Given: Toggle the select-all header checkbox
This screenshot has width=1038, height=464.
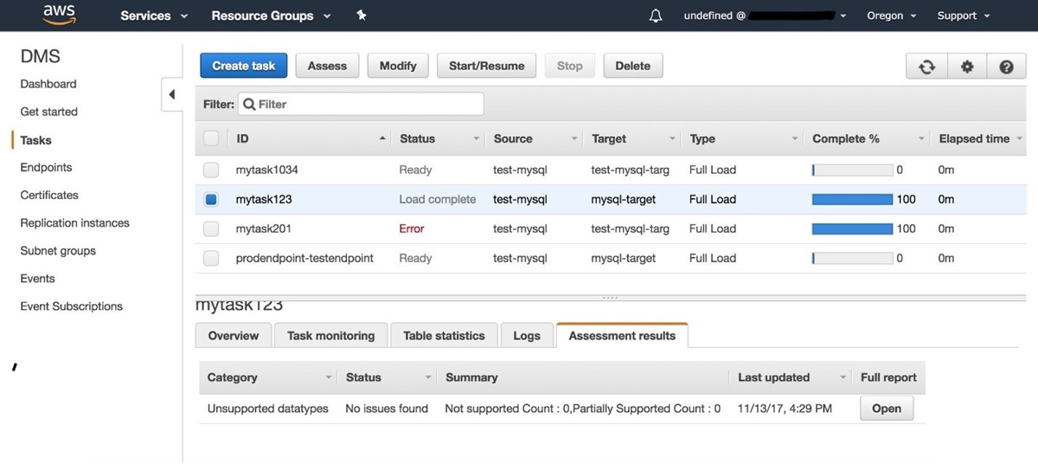Looking at the screenshot, I should pos(211,139).
